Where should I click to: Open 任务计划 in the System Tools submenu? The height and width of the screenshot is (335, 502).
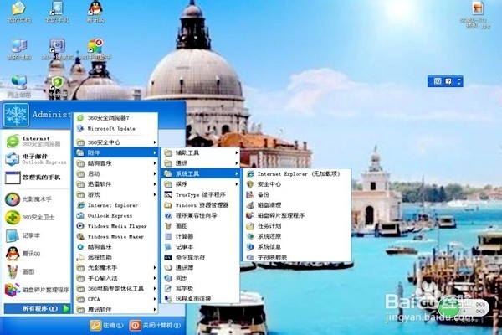pos(297,226)
